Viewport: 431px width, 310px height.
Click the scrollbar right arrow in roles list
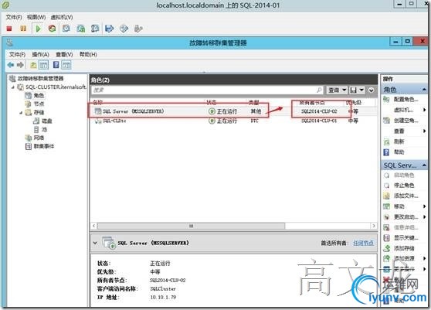(x=374, y=226)
